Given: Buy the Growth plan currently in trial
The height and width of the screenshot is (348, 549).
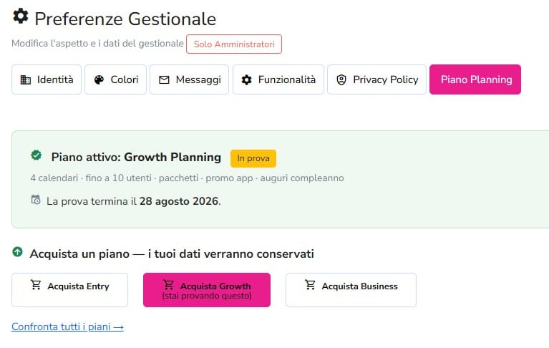Looking at the screenshot, I should pos(207,290).
